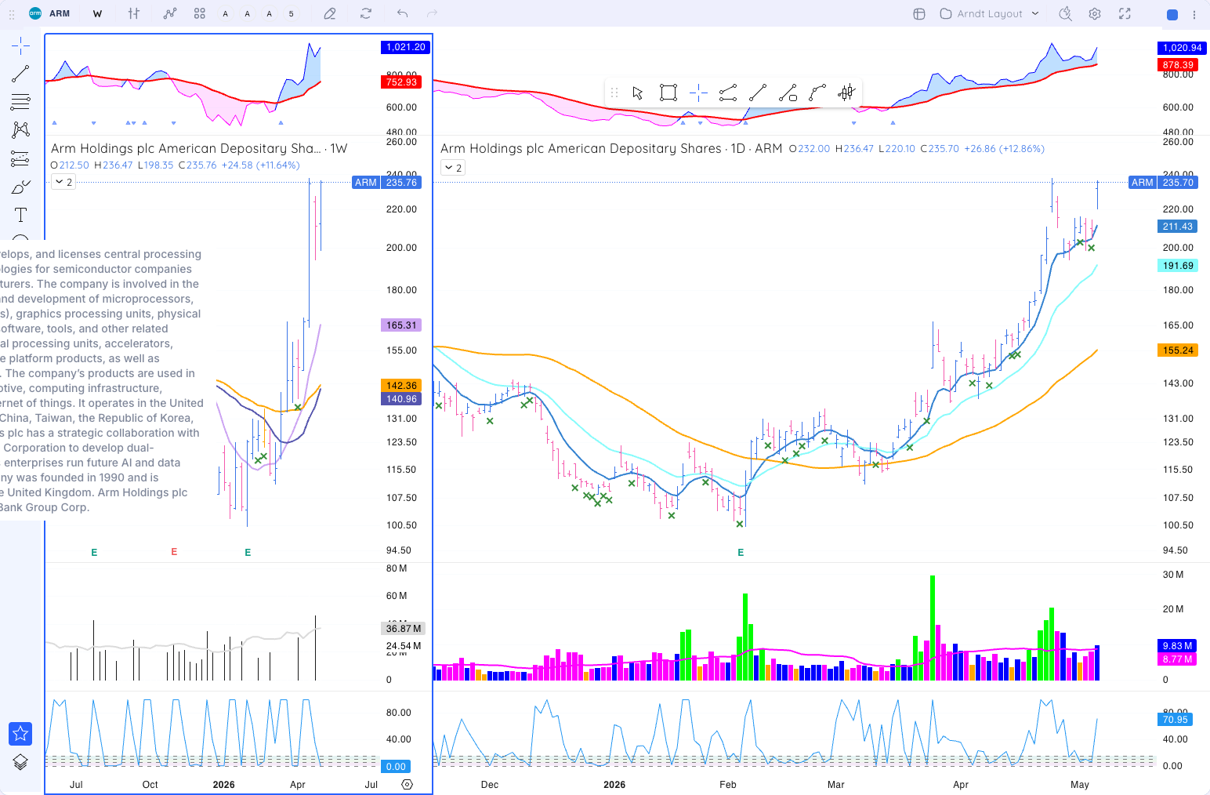The width and height of the screenshot is (1210, 795).
Task: Open the object tree layers icon
Action: click(x=20, y=762)
